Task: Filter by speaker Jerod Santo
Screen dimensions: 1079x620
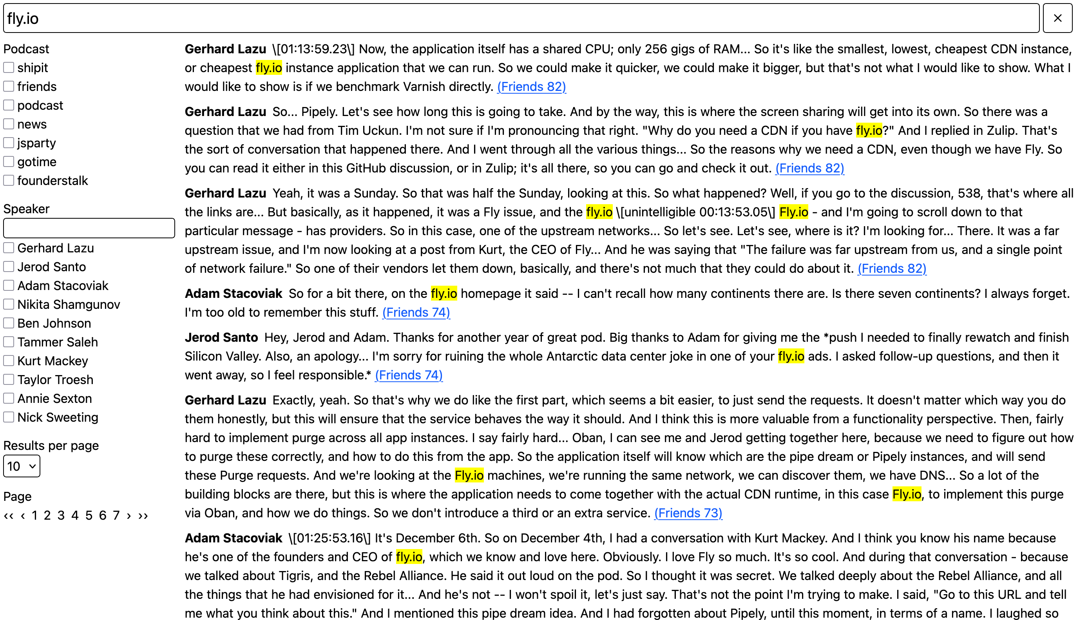Action: pos(9,266)
